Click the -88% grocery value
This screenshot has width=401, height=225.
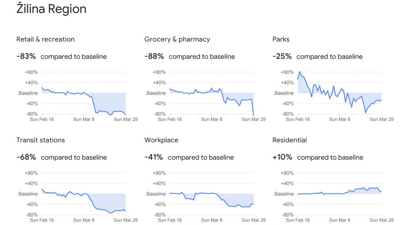click(154, 56)
